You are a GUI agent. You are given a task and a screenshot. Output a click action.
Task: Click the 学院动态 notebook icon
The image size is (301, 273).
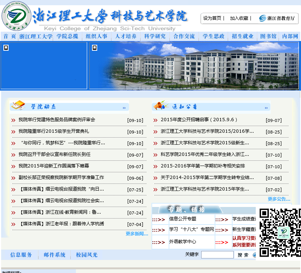point(18,105)
